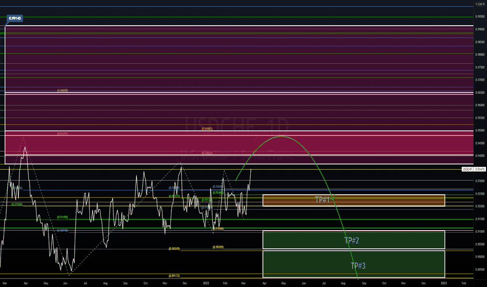Click the (0.90249) yellow level label
Image resolution: width=487 pixels, height=287 pixels.
tap(174, 249)
